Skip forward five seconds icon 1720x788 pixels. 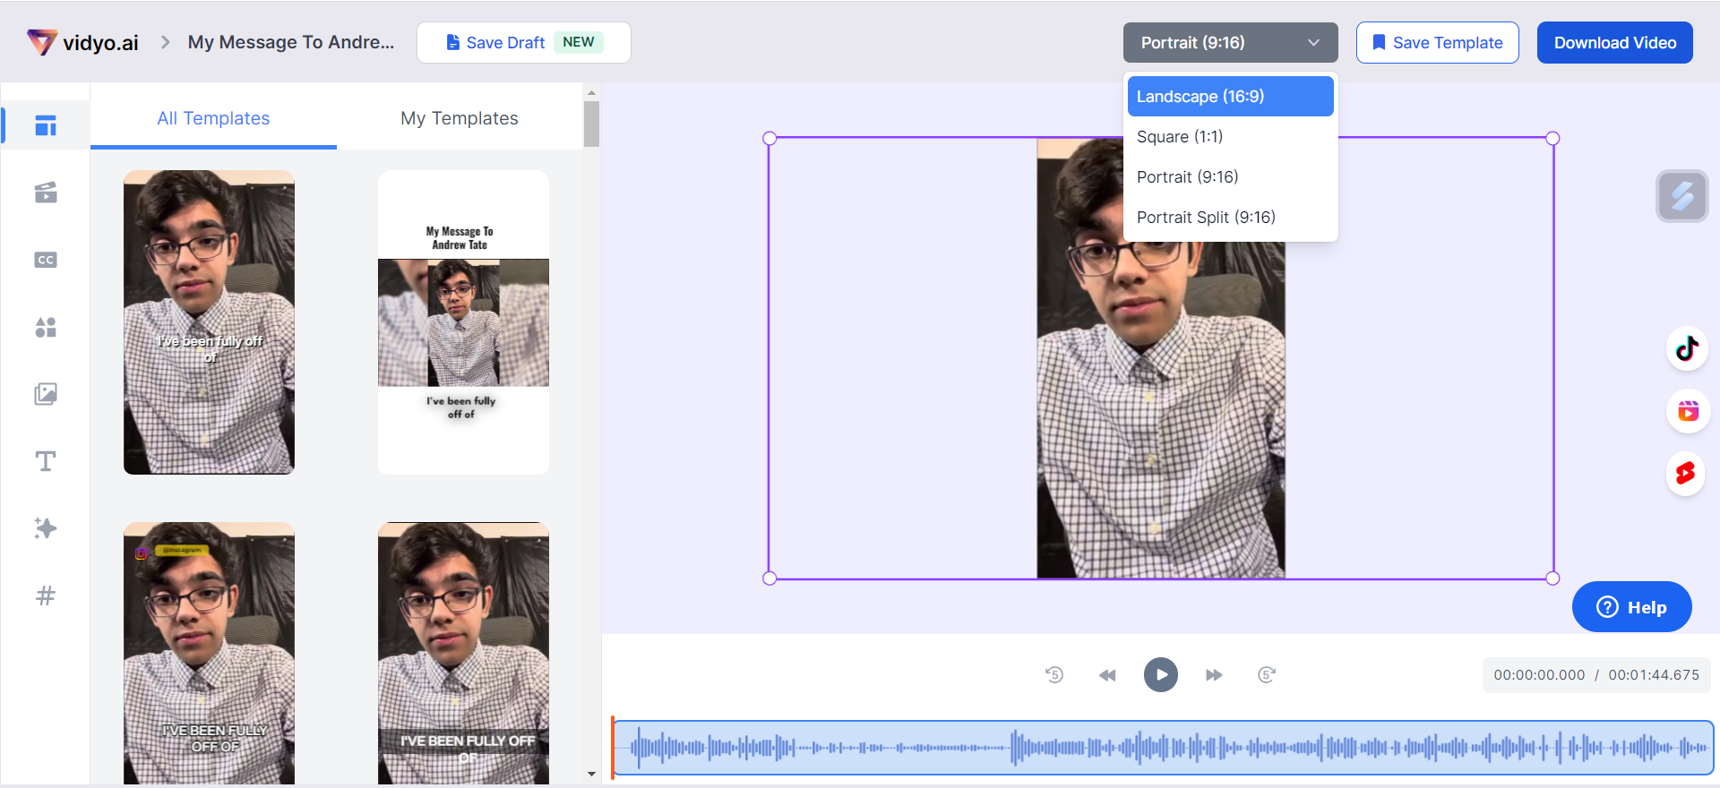click(x=1267, y=674)
